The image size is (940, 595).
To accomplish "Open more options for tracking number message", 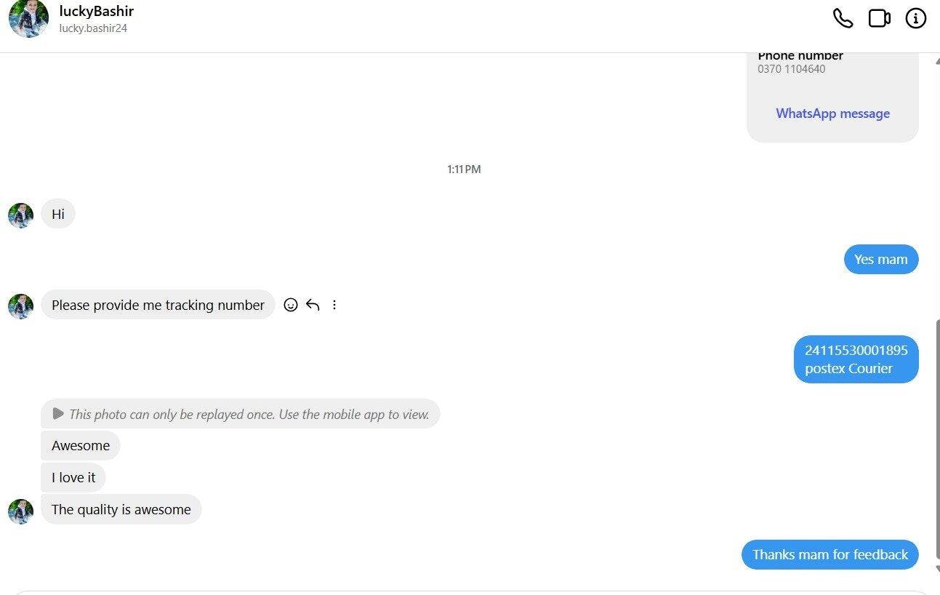I will pyautogui.click(x=334, y=305).
